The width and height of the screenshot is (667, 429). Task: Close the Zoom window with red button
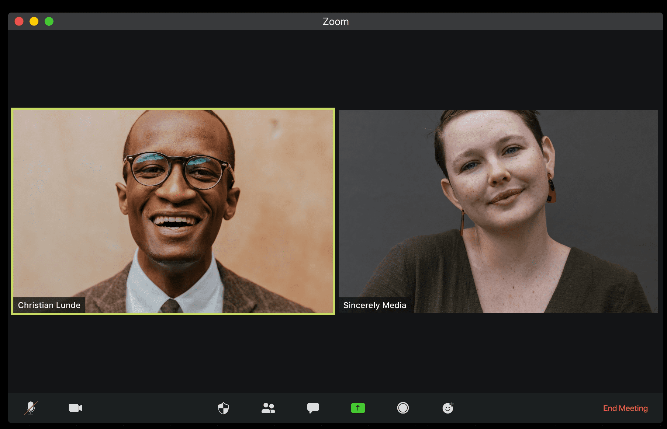click(19, 21)
